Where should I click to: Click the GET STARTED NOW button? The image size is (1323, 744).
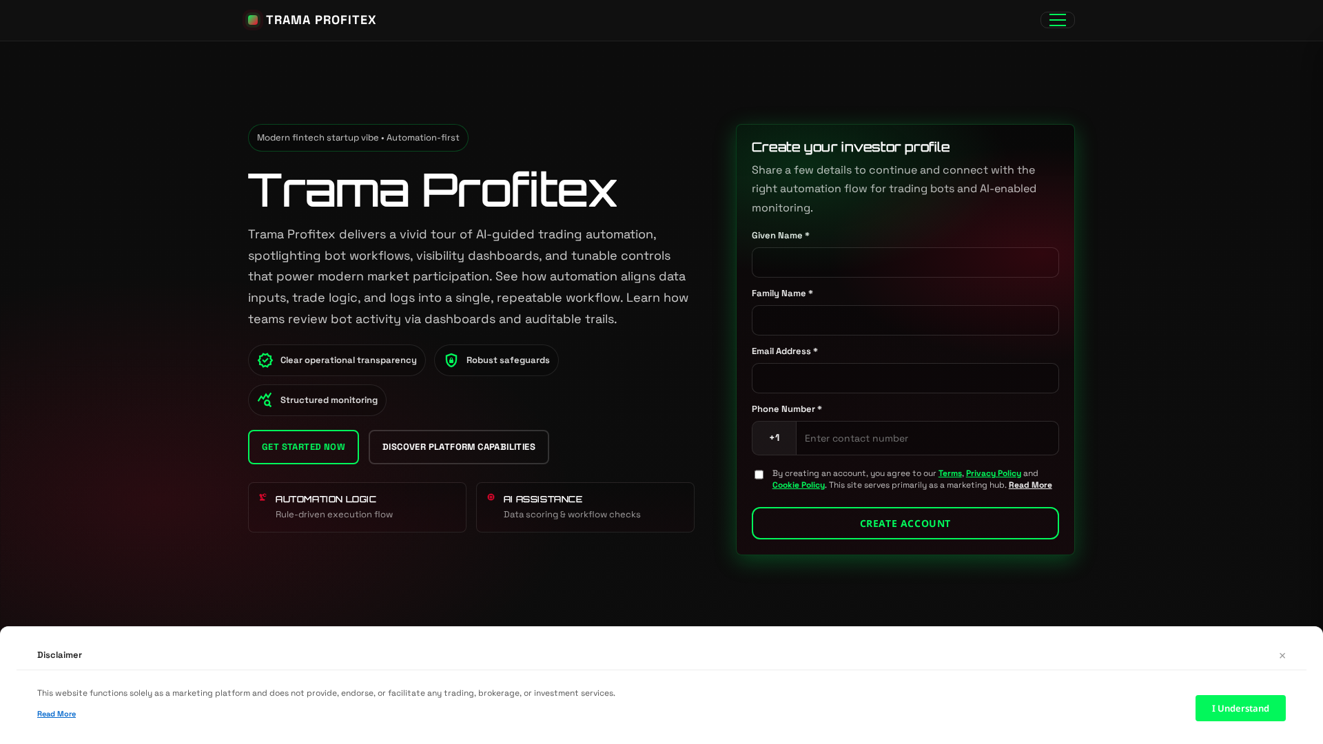pos(303,446)
